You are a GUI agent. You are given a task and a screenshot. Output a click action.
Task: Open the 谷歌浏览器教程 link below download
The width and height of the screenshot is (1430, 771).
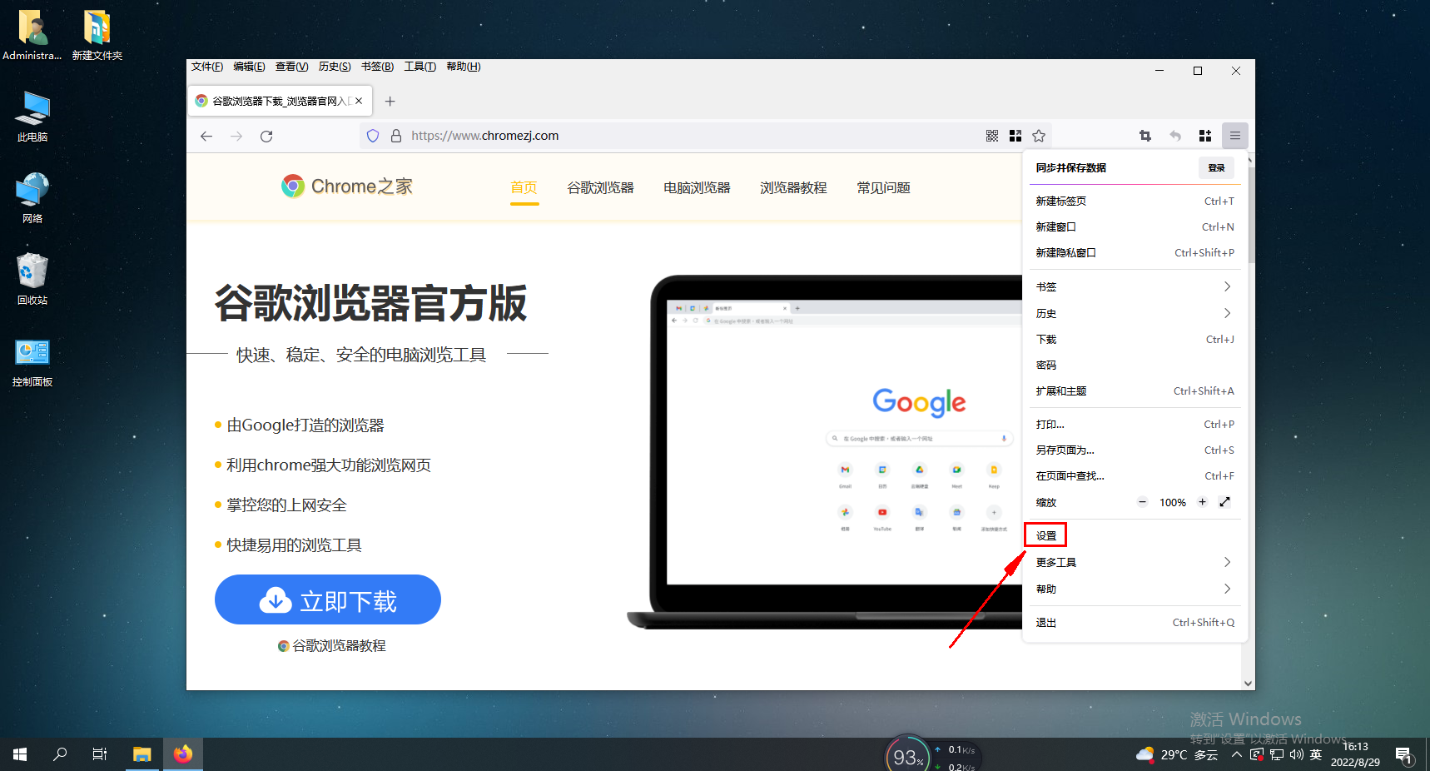[x=332, y=645]
